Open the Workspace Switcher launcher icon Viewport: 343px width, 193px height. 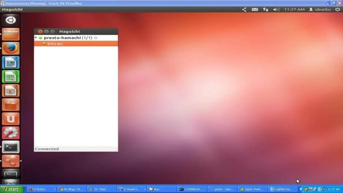click(x=10, y=174)
